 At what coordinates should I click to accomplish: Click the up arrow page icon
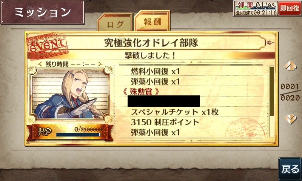290,66
